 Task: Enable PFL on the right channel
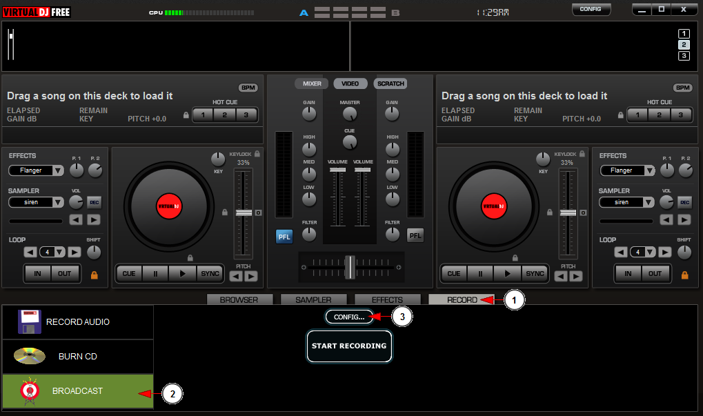[415, 235]
